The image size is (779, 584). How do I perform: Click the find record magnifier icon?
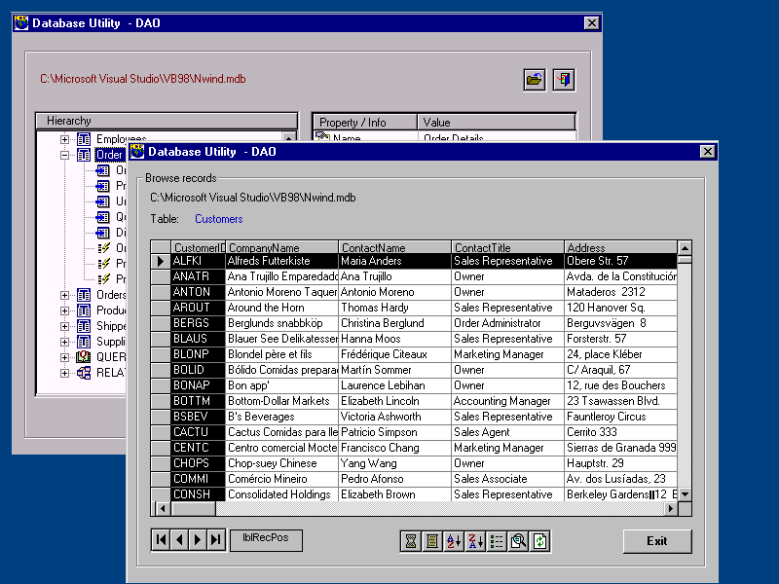(518, 541)
